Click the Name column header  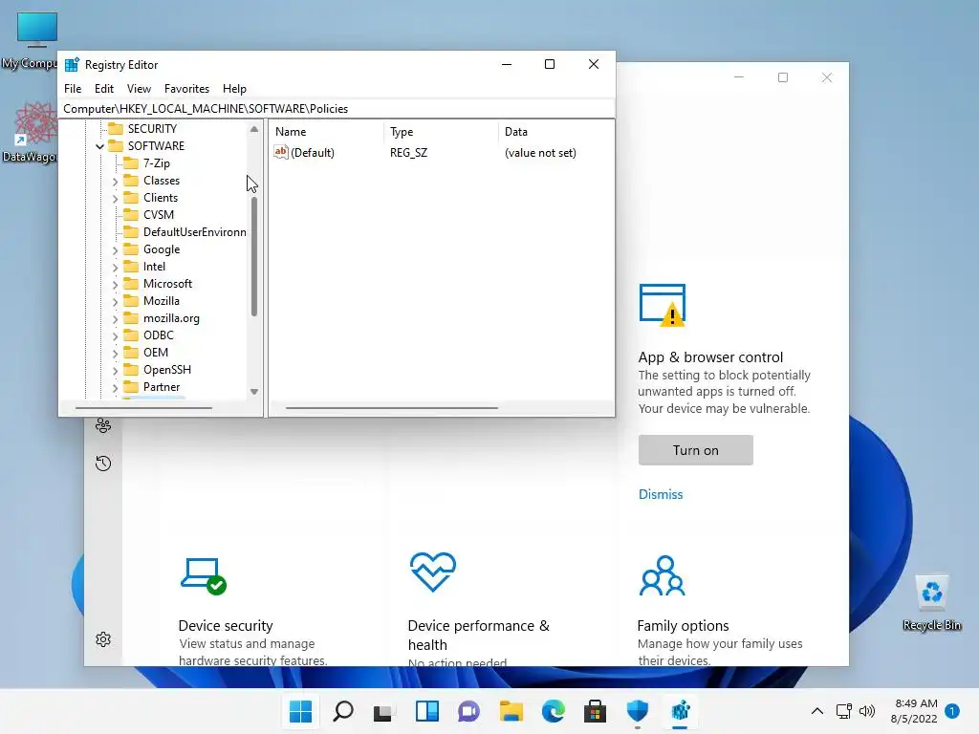pyautogui.click(x=327, y=132)
